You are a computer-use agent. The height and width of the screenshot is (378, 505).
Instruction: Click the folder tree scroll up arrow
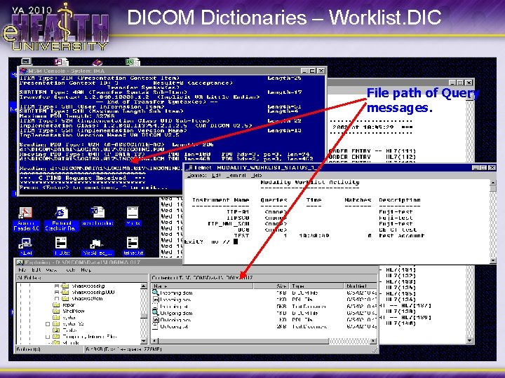click(144, 286)
